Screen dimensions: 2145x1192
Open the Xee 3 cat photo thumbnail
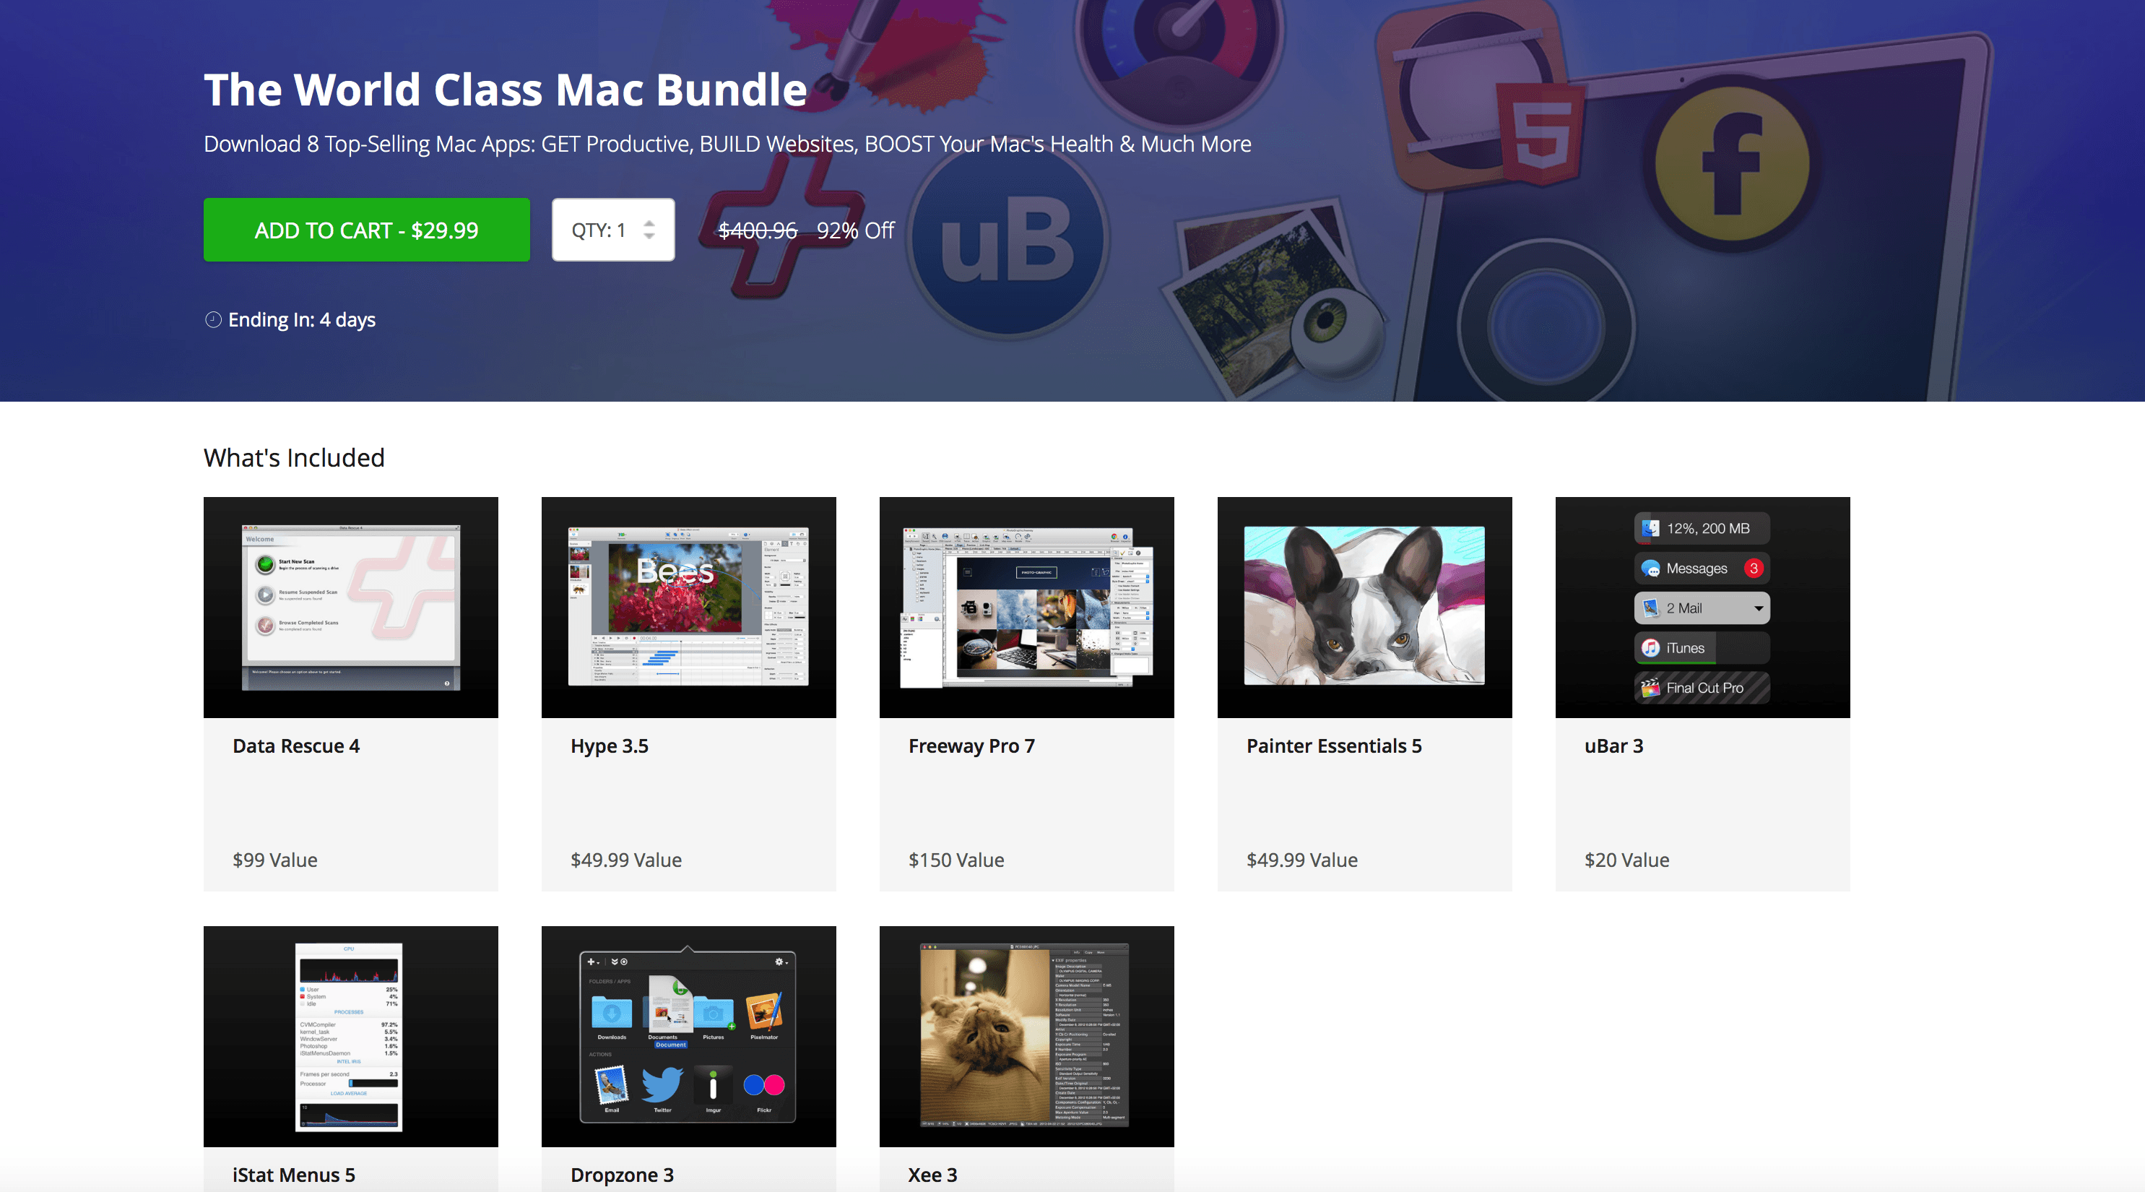(x=1027, y=1036)
